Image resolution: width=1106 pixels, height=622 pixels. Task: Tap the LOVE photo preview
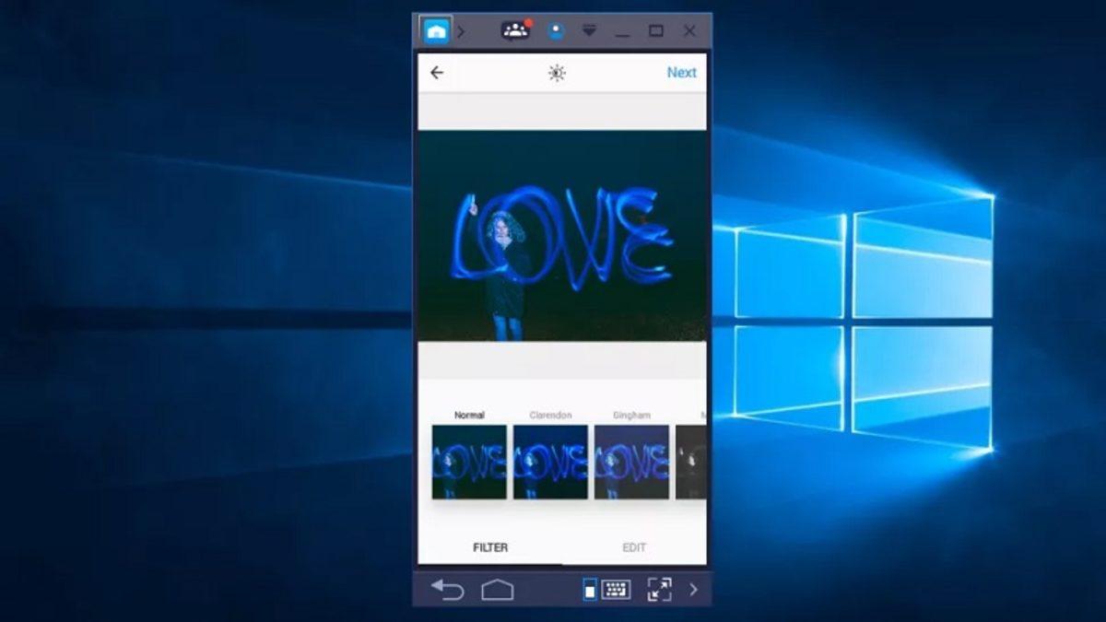coord(562,236)
